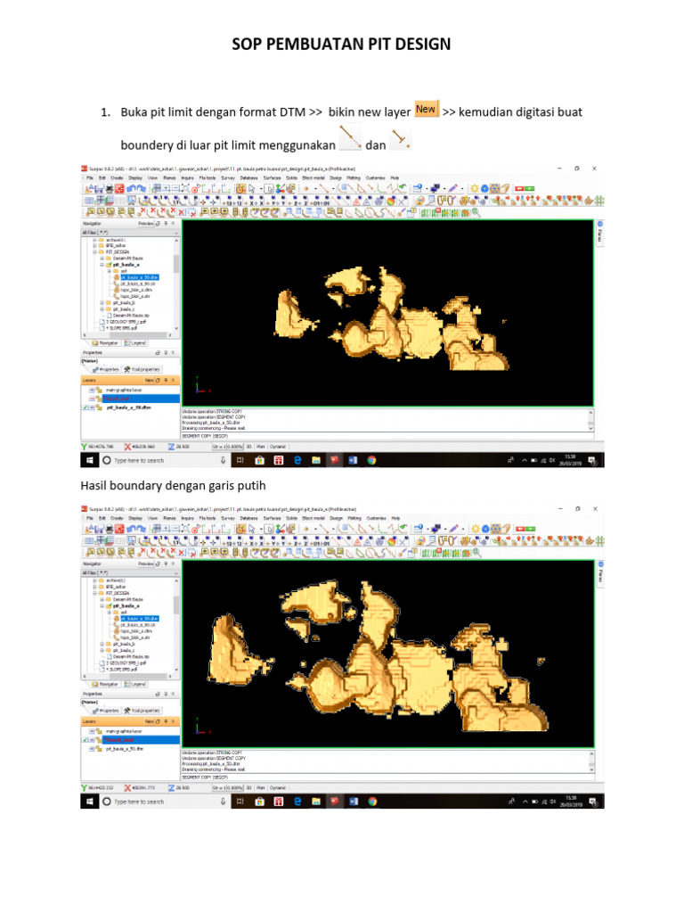Click Undo arrow icon in first screenshot toolbar

point(131,189)
